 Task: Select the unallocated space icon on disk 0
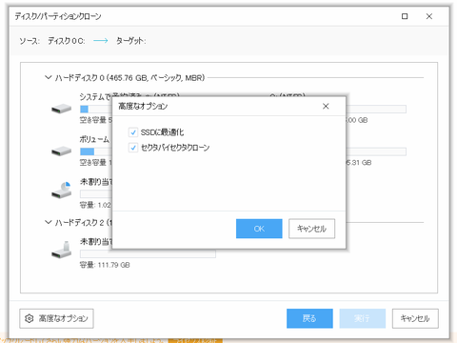[x=62, y=191]
